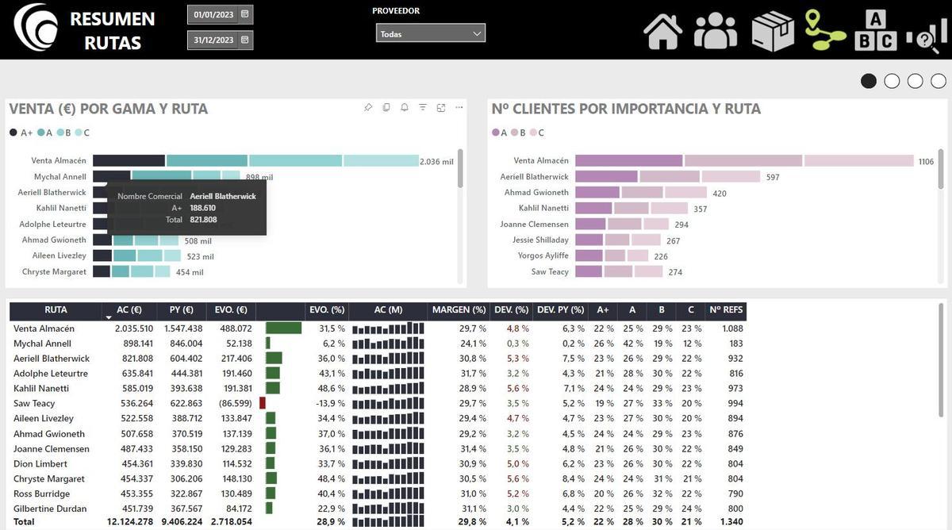The height and width of the screenshot is (530, 952).
Task: Open more options ellipsis on Venta chart
Action: coord(459,108)
